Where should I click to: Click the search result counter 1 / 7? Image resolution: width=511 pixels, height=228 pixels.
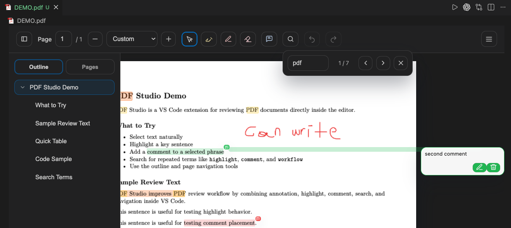[343, 63]
